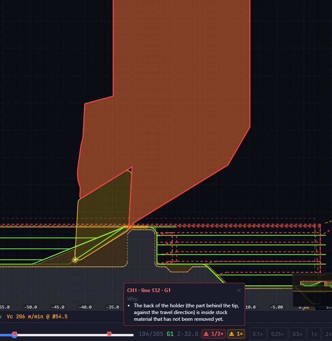The image size is (332, 341).
Task: Click the red collision warning 1/2× badge
Action: (x=213, y=334)
